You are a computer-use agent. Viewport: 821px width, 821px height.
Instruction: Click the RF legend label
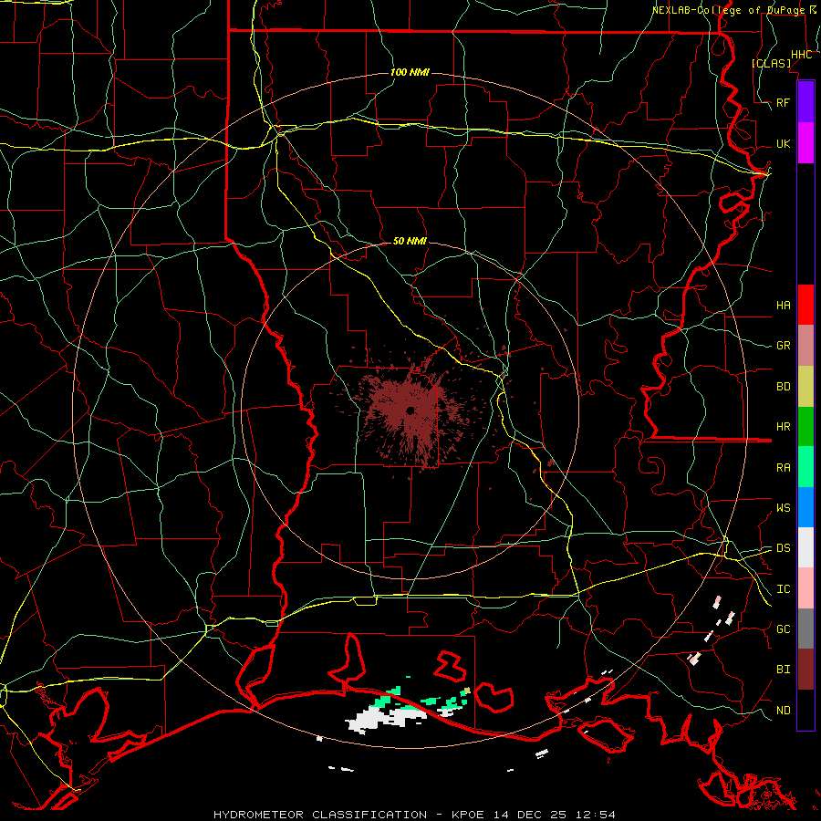point(783,102)
